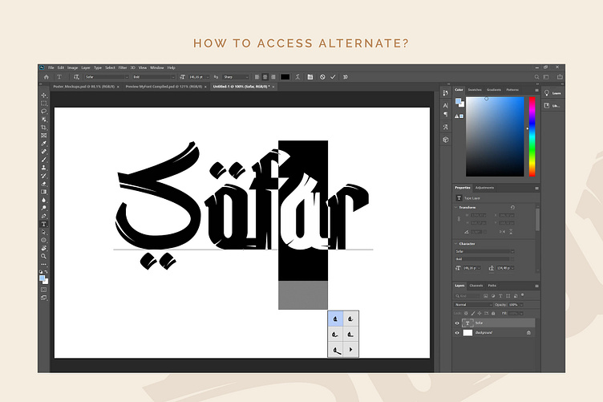Open the Learn panel button
The width and height of the screenshot is (603, 402).
click(x=550, y=93)
